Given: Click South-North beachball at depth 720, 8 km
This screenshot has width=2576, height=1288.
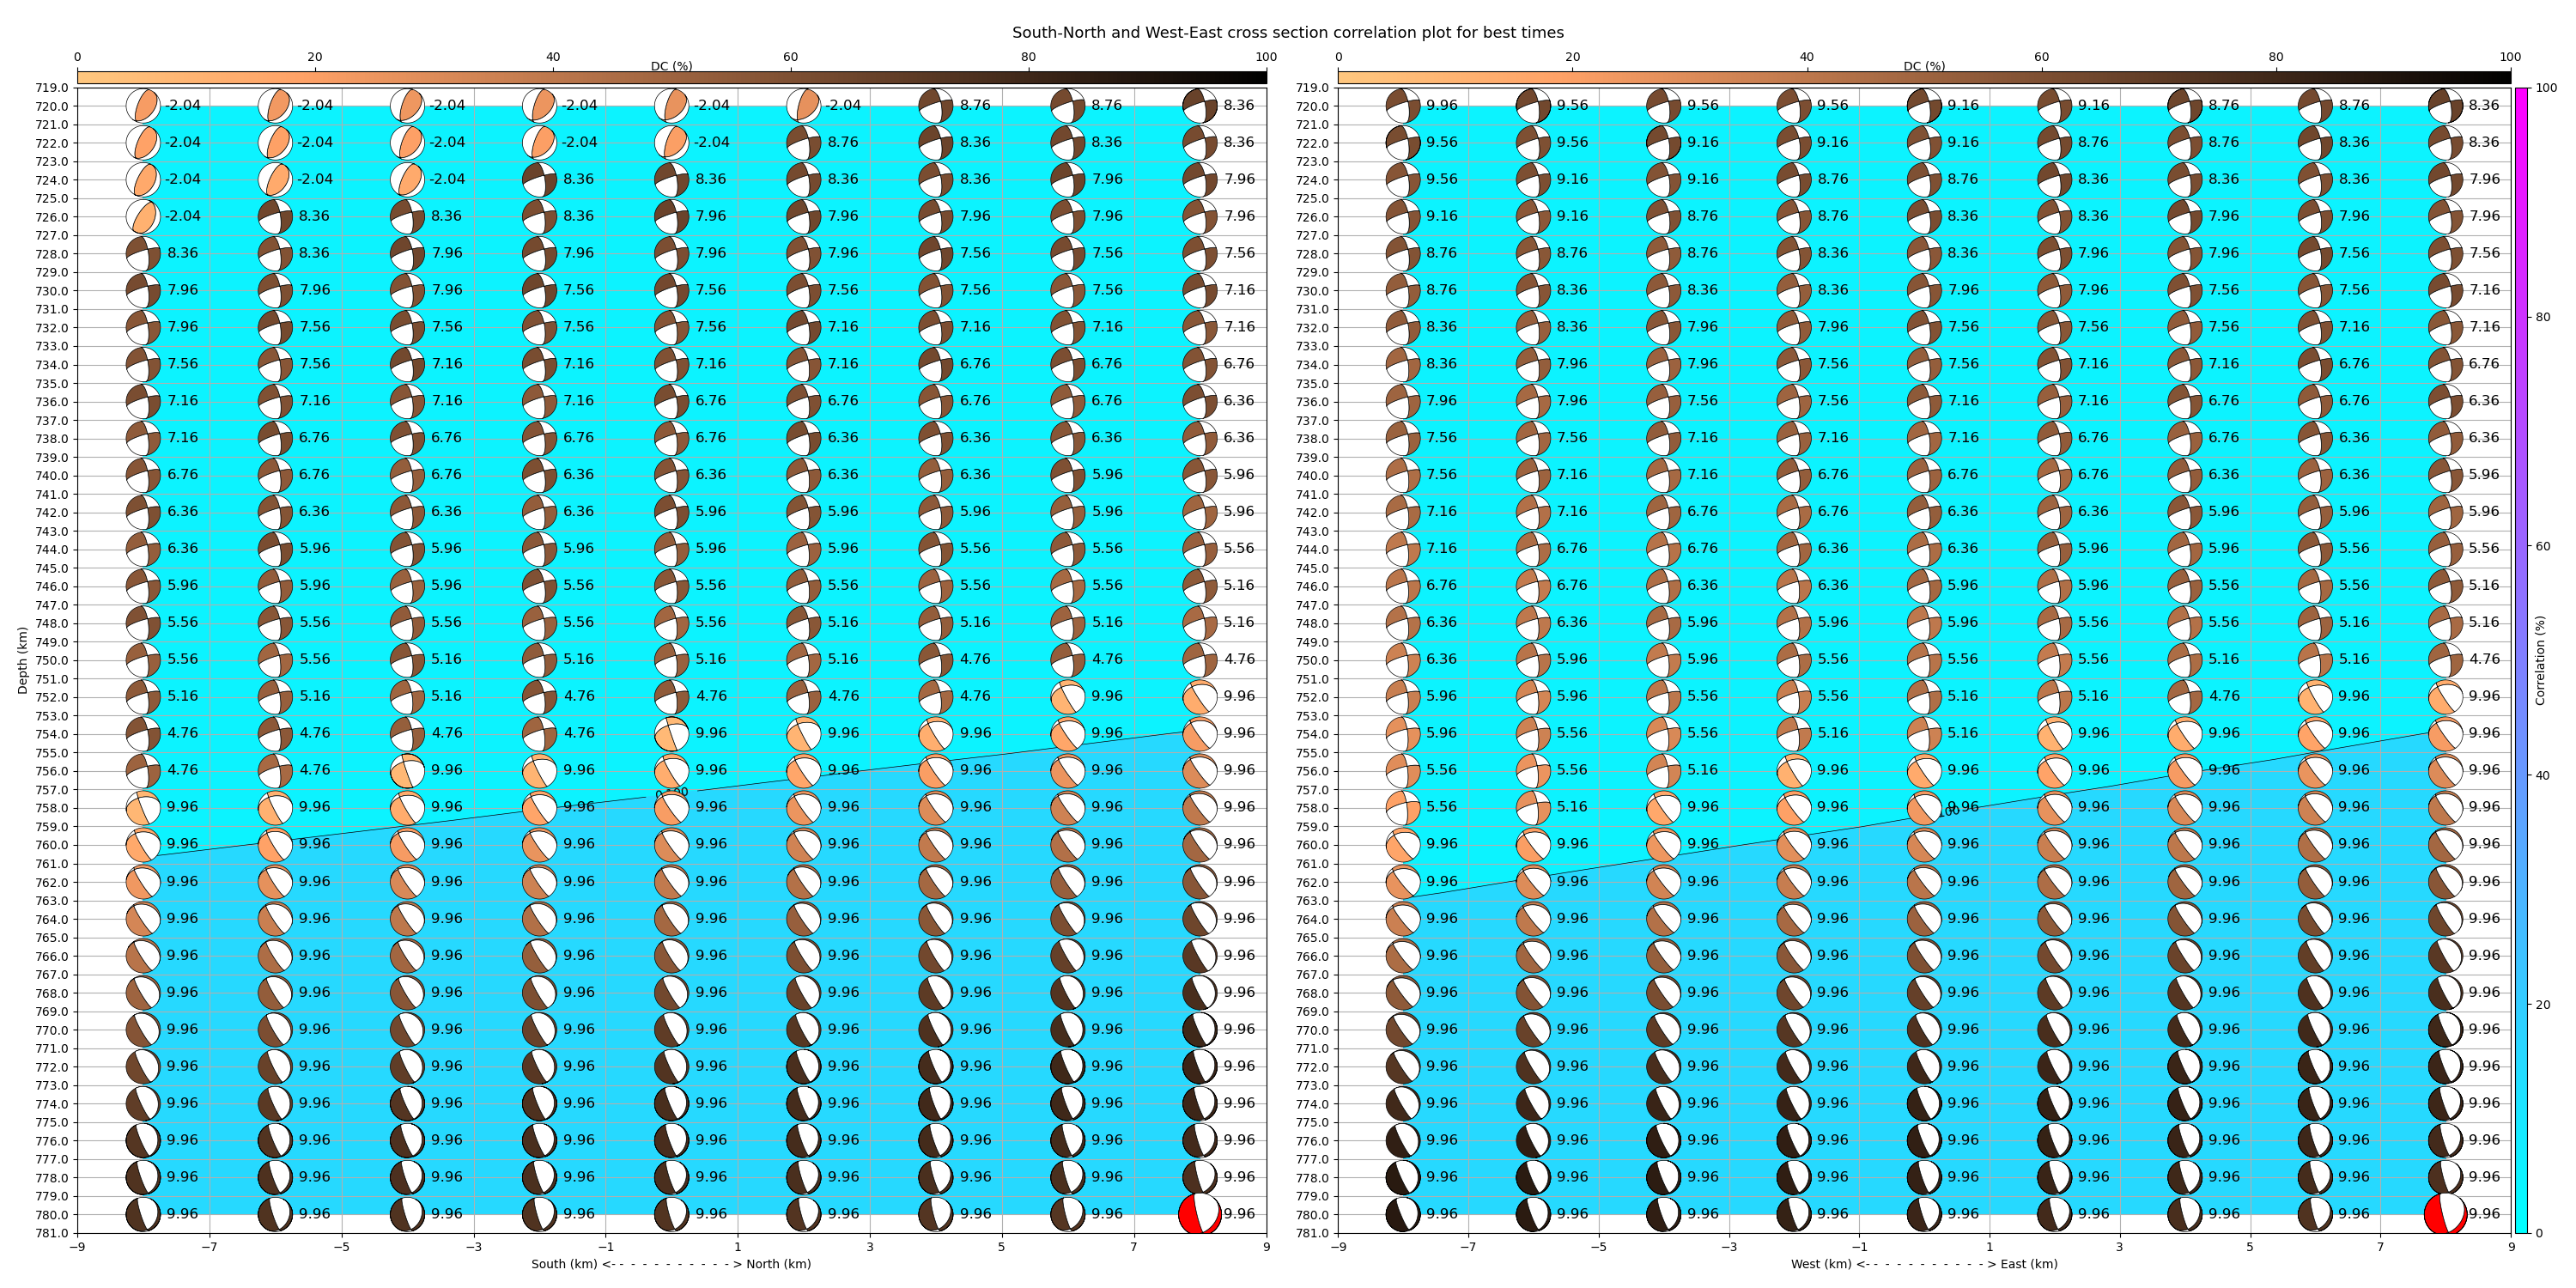Looking at the screenshot, I should pyautogui.click(x=1199, y=106).
